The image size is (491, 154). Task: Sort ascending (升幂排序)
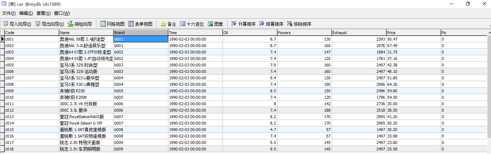tap(244, 24)
